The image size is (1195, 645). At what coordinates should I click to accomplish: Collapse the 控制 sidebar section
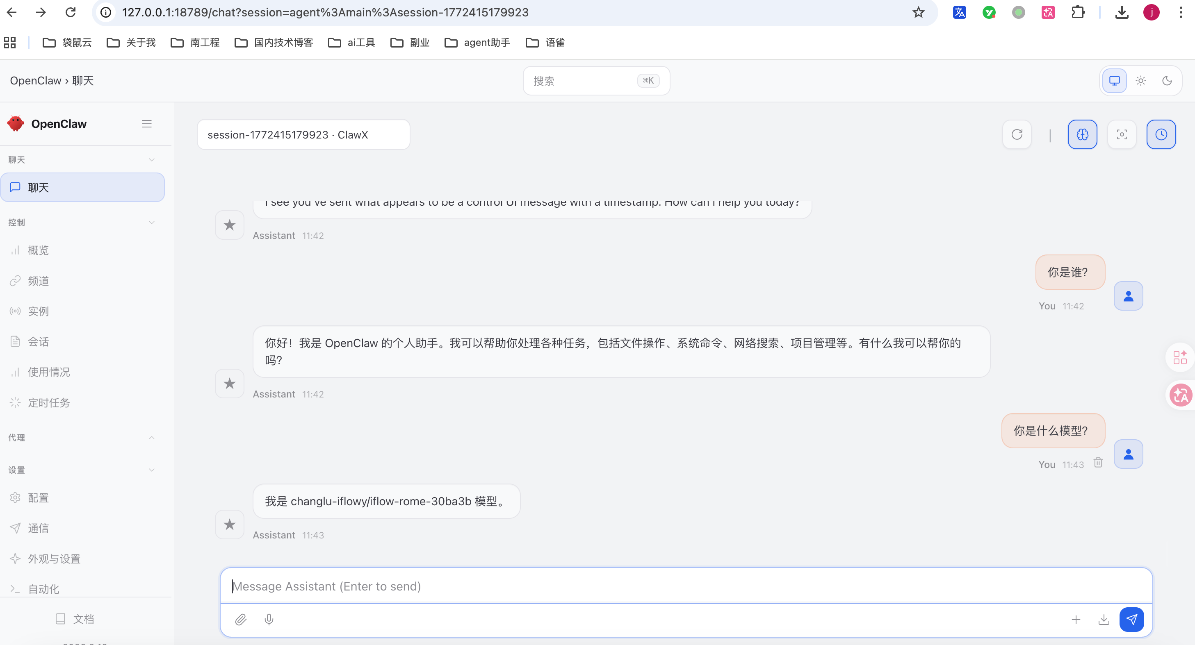151,222
